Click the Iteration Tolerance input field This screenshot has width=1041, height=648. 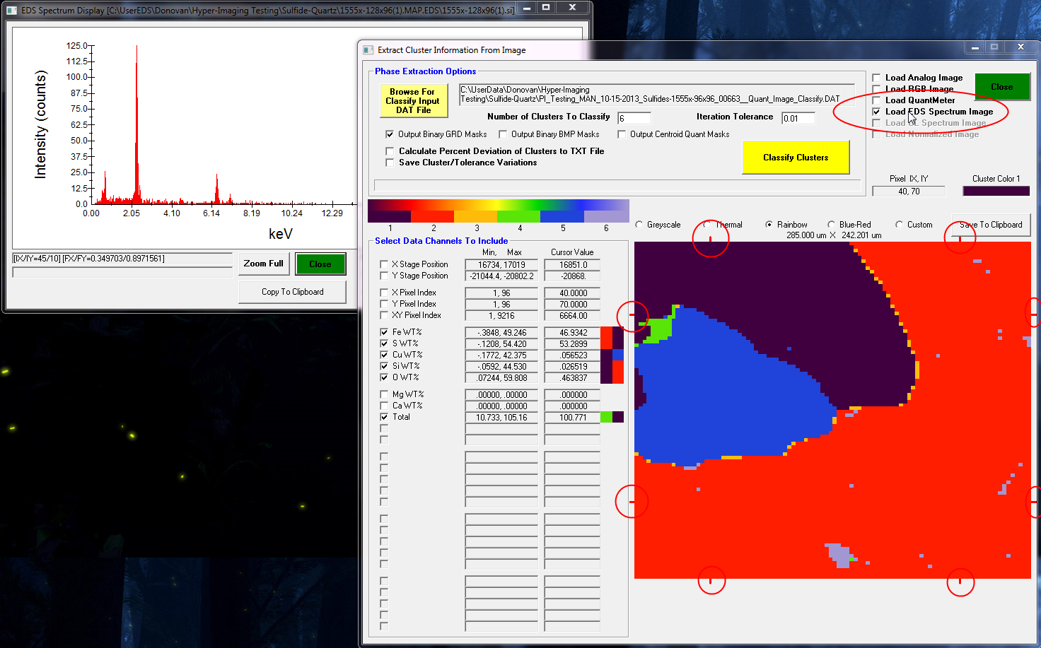point(798,118)
